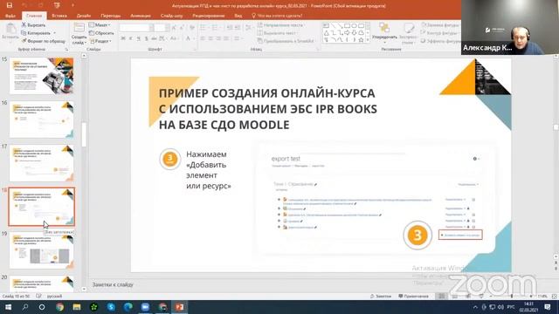559x314 pixels.
Task: Click the Windows Start button
Action: click(8, 307)
